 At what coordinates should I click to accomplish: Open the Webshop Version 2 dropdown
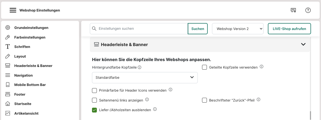238,29
